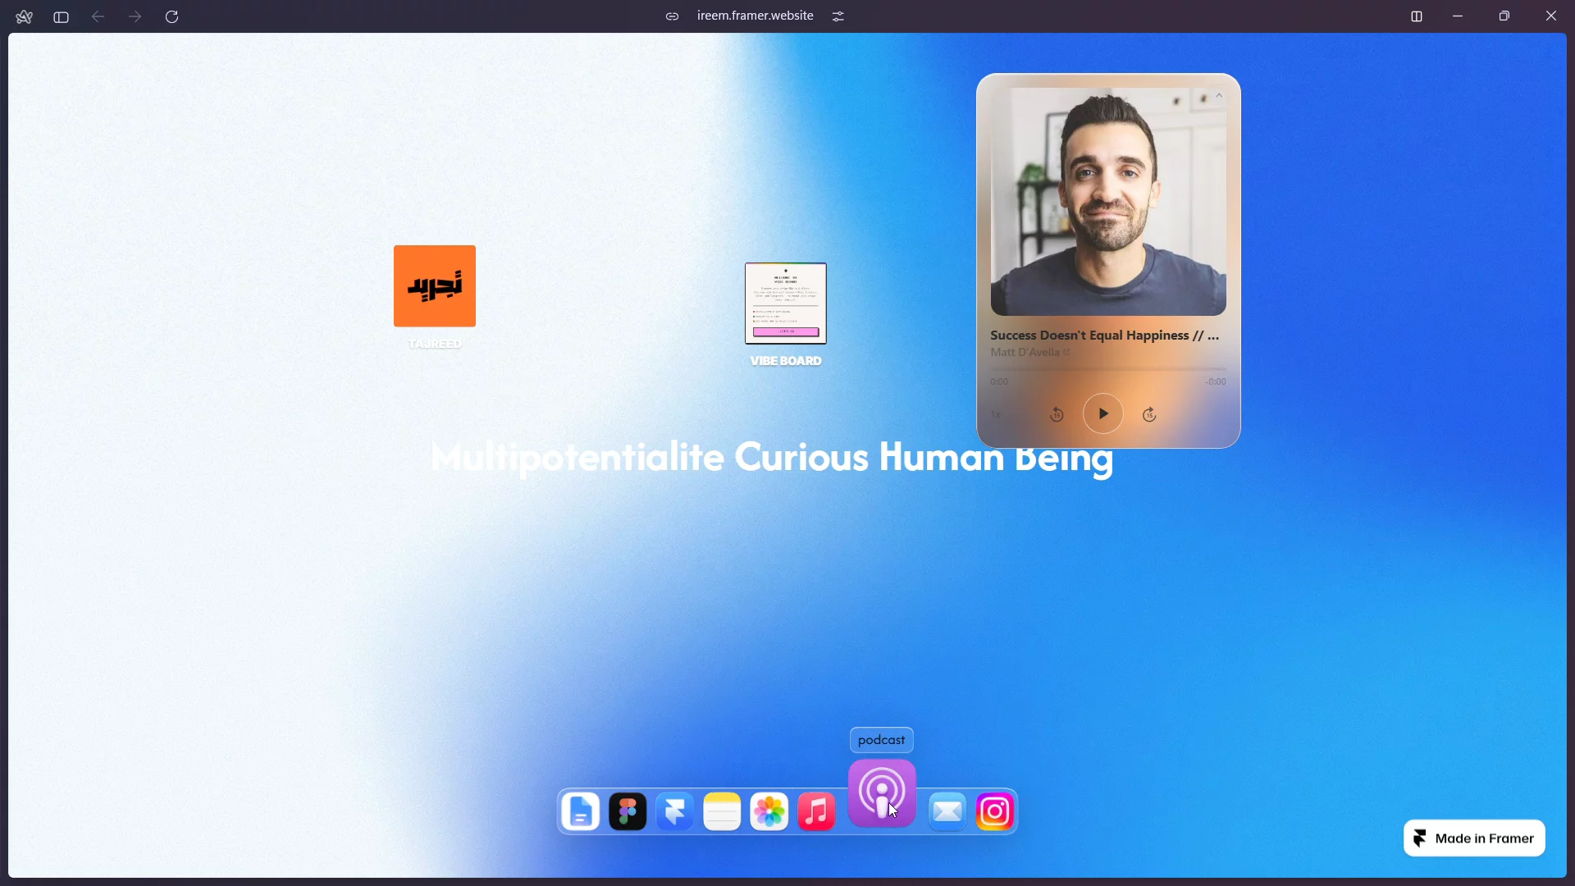Image resolution: width=1575 pixels, height=886 pixels.
Task: Open the TAJREED orange desktop icon
Action: (x=435, y=286)
